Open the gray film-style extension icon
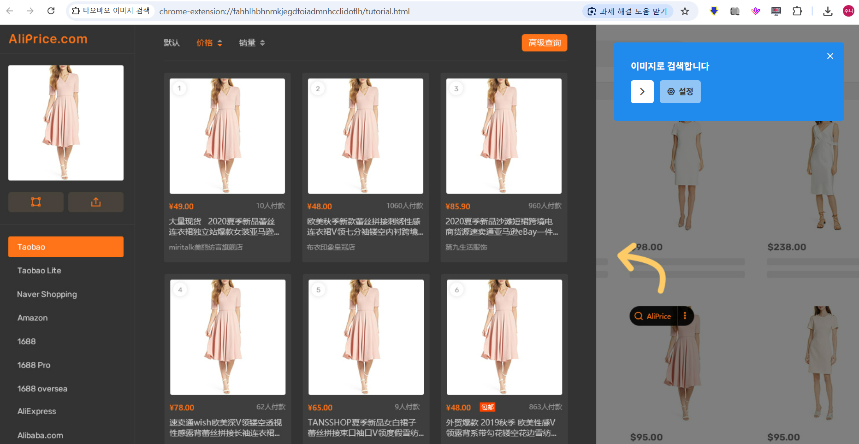This screenshot has height=444, width=859. pyautogui.click(x=735, y=11)
